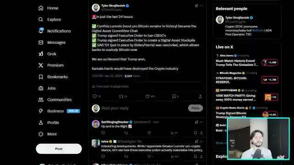Share the main post via upload icon
Image resolution: width=294 pixels, height=165 pixels.
coord(200,96)
